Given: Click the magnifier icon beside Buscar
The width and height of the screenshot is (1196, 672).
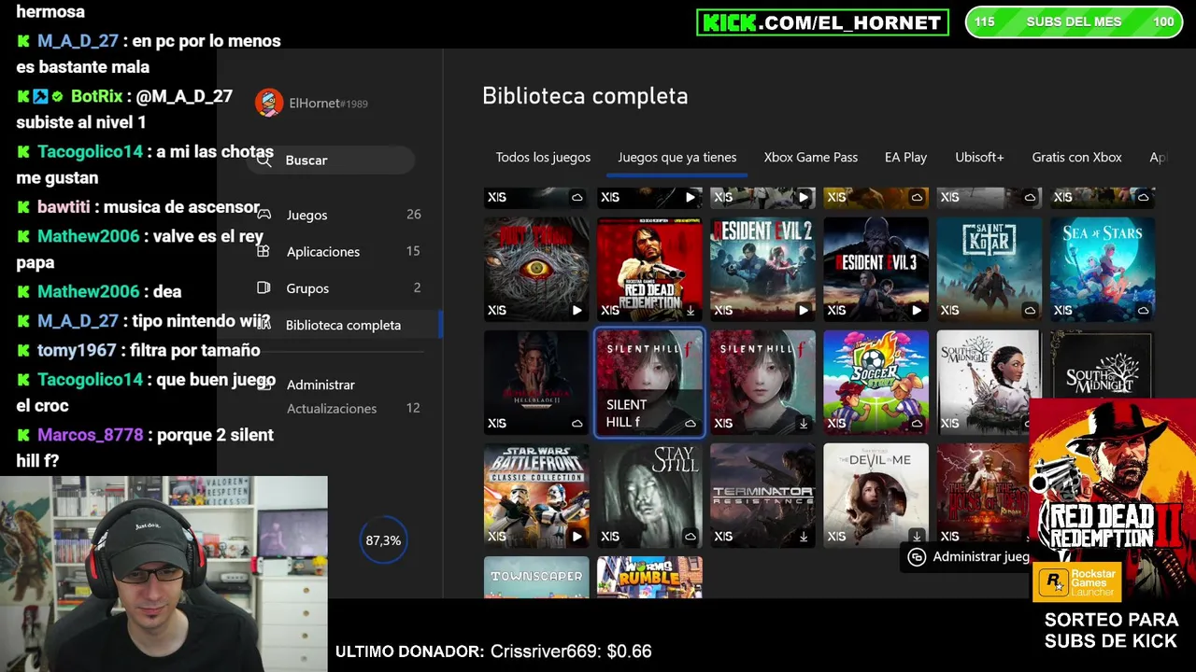Looking at the screenshot, I should click(x=264, y=161).
